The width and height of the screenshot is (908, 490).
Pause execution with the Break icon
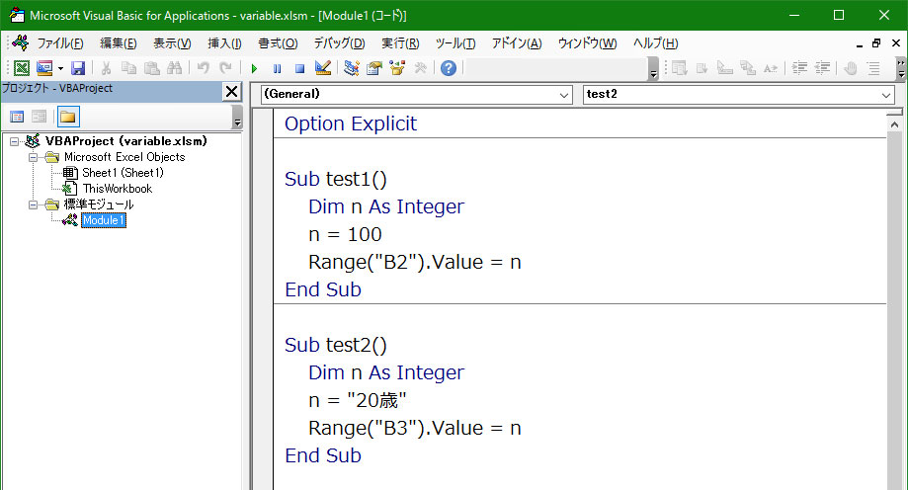277,68
